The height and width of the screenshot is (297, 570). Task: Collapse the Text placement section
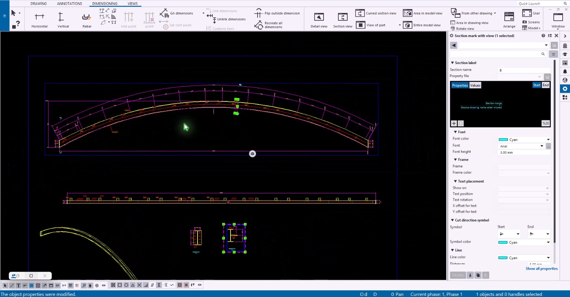tap(455, 181)
